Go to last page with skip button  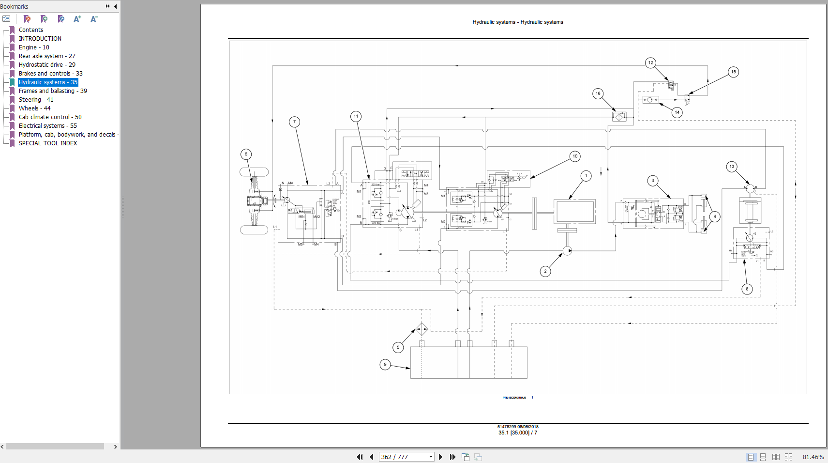click(452, 457)
